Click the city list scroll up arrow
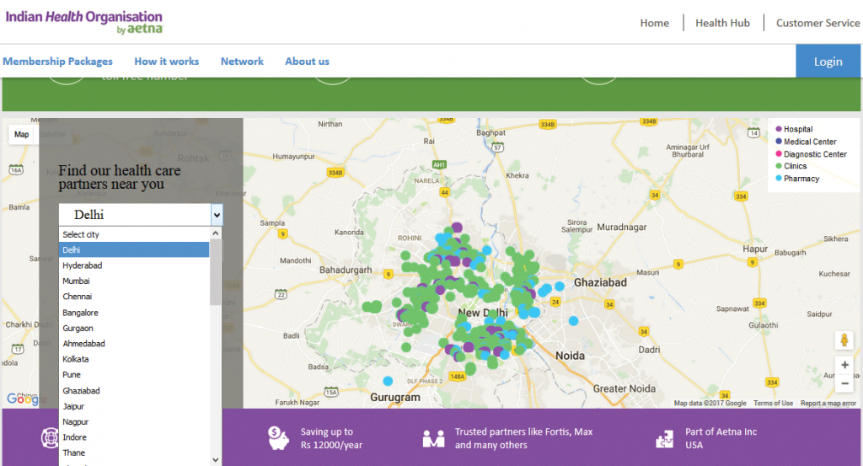The image size is (863, 466). 216,233
